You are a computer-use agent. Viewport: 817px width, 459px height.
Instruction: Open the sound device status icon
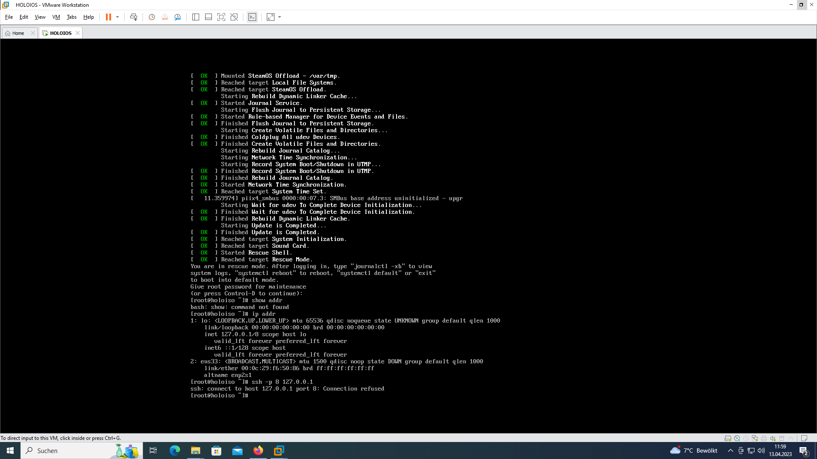click(x=773, y=438)
